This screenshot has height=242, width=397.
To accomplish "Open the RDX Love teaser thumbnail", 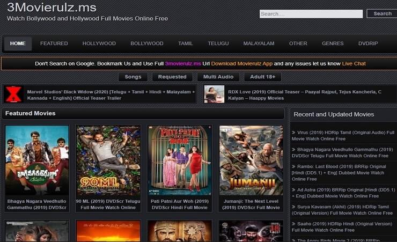I will click(x=214, y=94).
